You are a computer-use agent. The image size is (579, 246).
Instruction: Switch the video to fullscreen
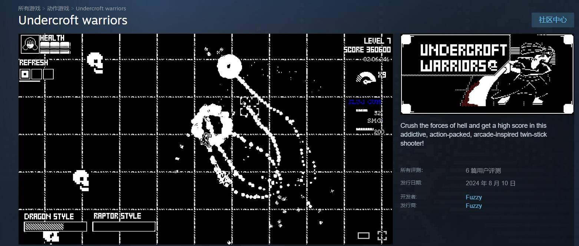pos(382,236)
